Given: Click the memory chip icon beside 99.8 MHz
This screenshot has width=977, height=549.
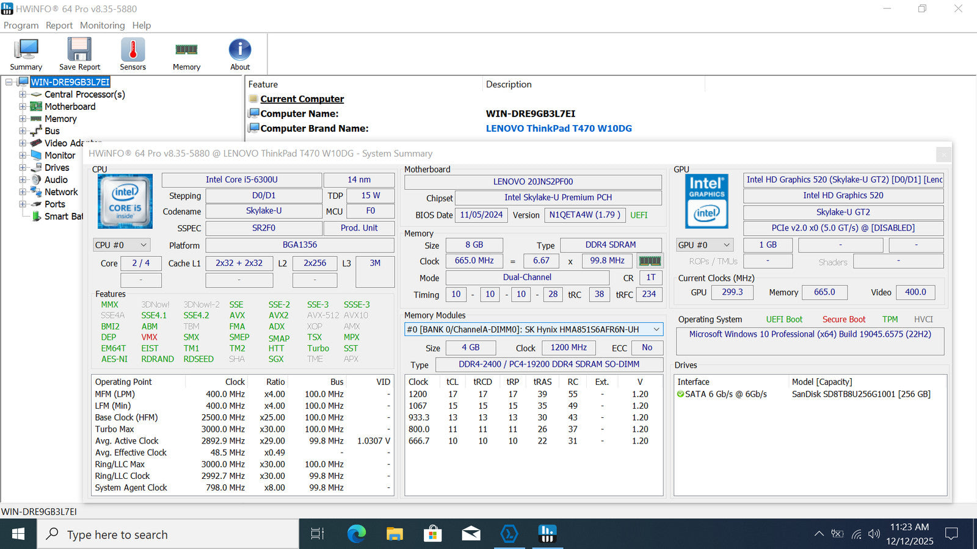Looking at the screenshot, I should pyautogui.click(x=650, y=261).
